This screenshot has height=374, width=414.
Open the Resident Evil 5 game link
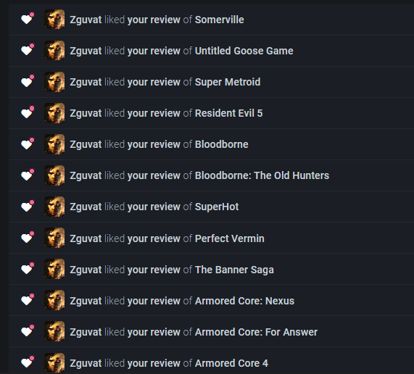click(x=228, y=113)
